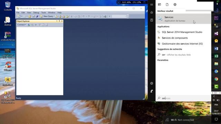Open the Debug menu in SSMS
Image resolution: width=221 pixels, height=124 pixels.
click(x=36, y=13)
